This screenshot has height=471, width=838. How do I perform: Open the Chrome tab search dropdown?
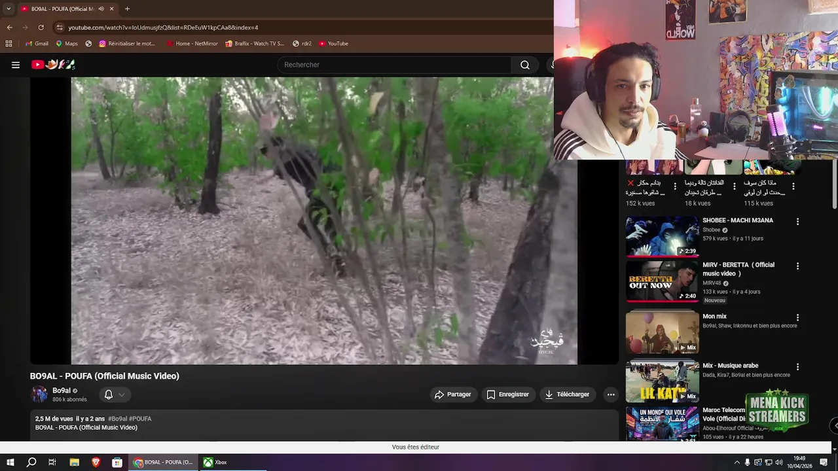coord(9,9)
